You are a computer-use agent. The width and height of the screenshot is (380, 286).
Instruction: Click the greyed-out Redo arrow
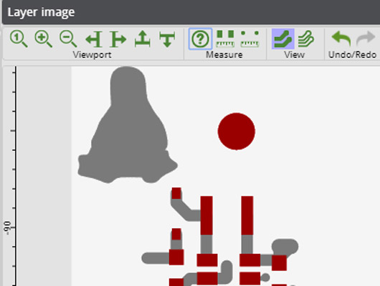click(x=366, y=38)
